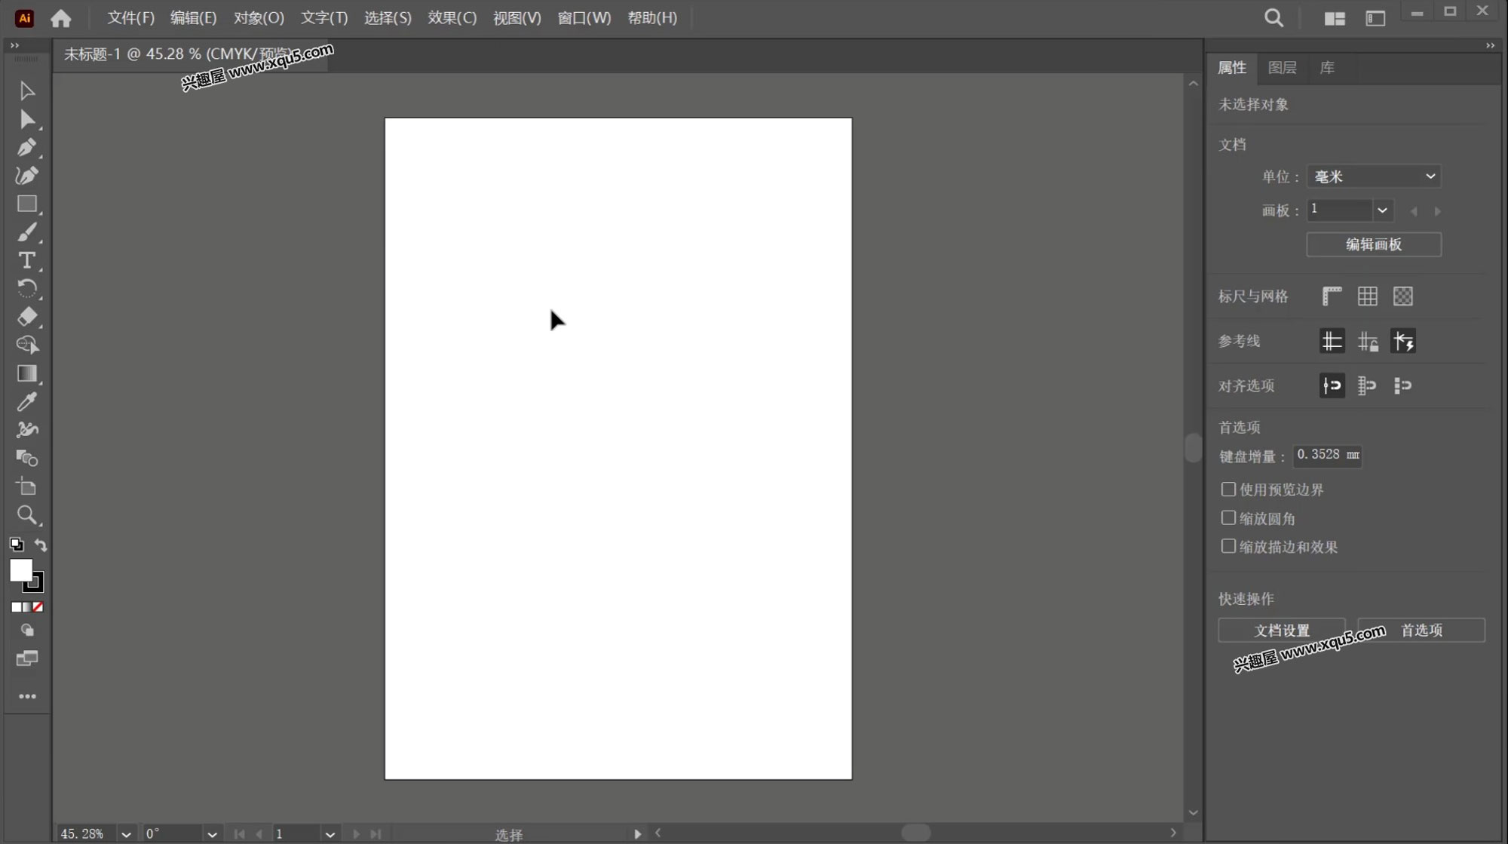The width and height of the screenshot is (1508, 844).
Task: Open the 对象(O) menu
Action: tap(259, 18)
